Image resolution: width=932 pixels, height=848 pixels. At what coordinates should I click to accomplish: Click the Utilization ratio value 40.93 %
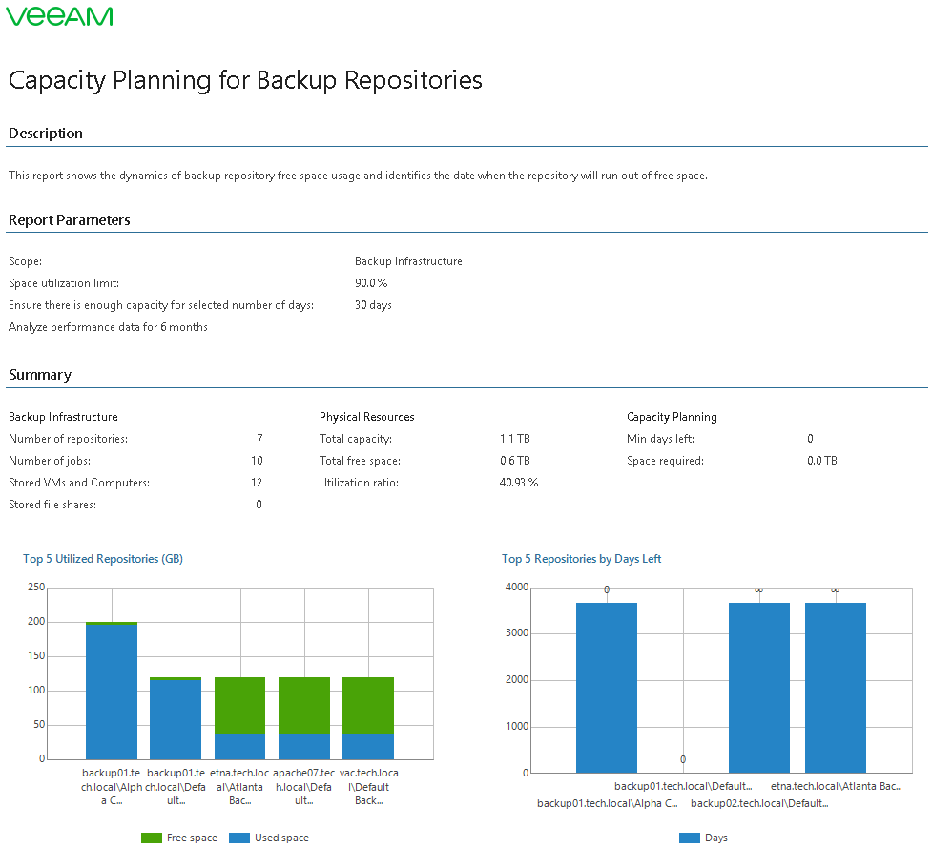coord(519,483)
